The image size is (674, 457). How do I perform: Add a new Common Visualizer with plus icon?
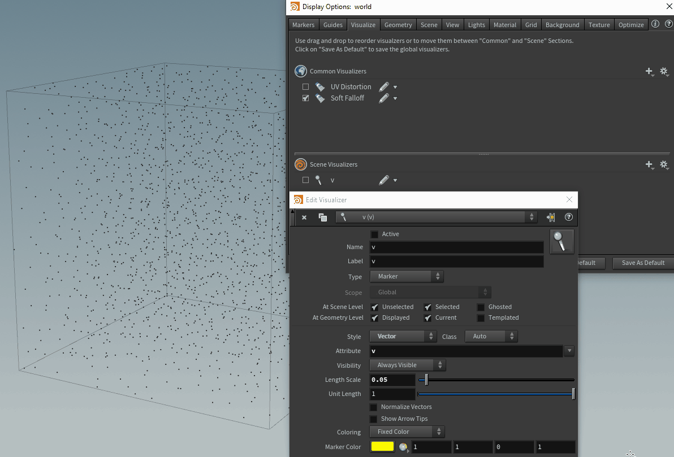649,72
